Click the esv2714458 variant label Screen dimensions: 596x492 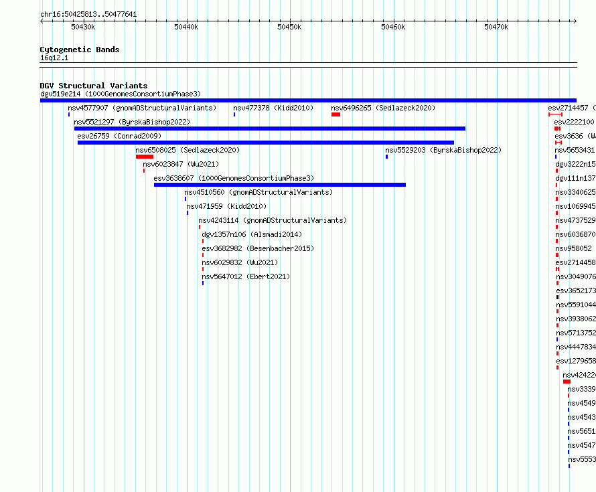tap(575, 262)
